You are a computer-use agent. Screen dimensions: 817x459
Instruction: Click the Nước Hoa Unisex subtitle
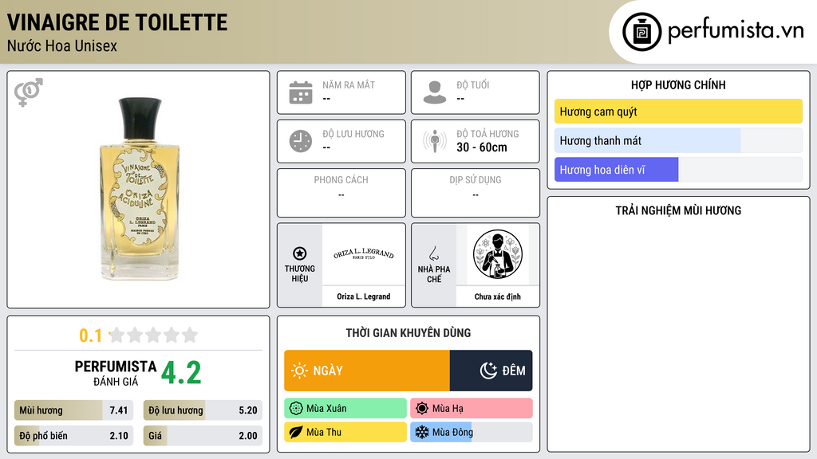coord(62,46)
